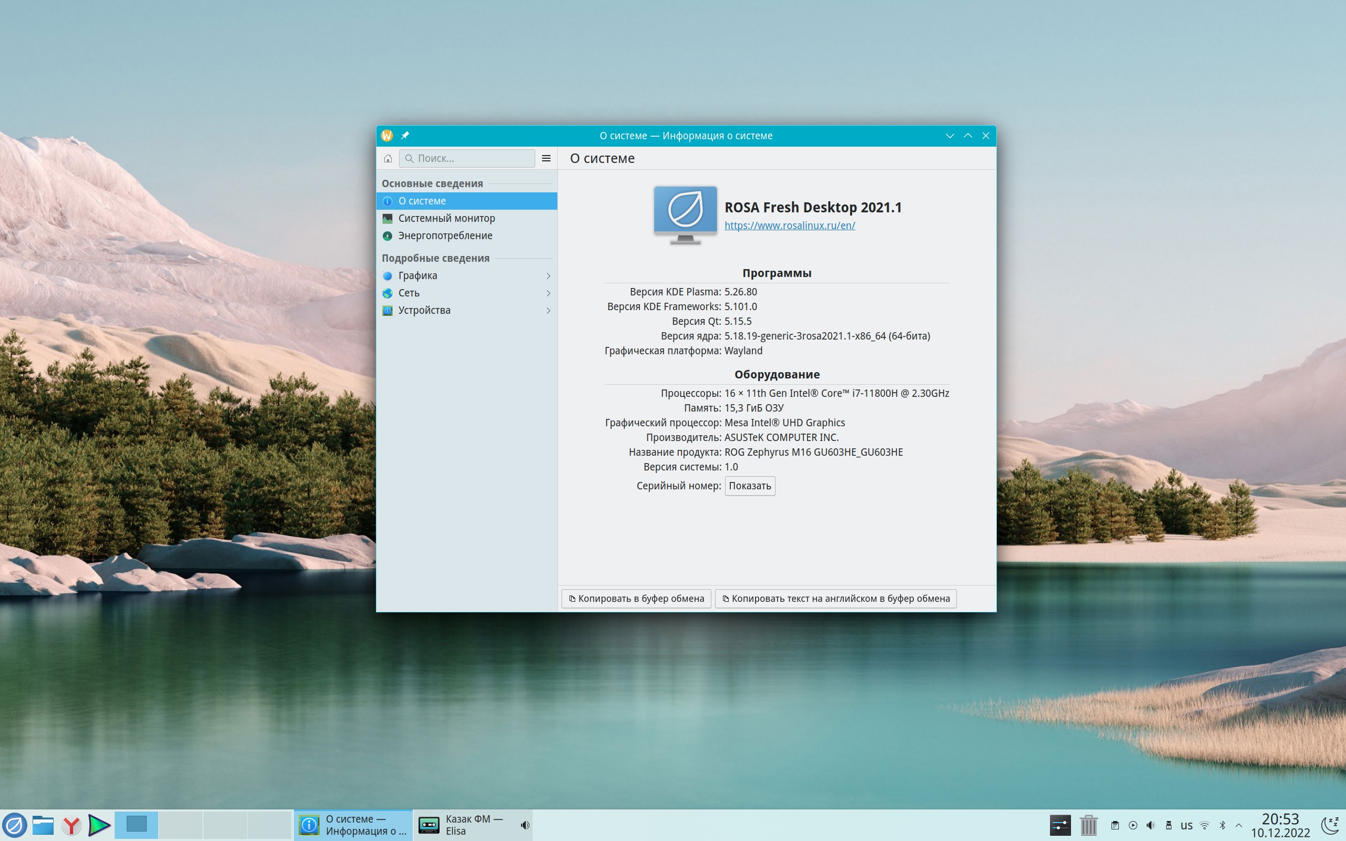
Task: Select Энергопотребление in sidebar
Action: [445, 236]
